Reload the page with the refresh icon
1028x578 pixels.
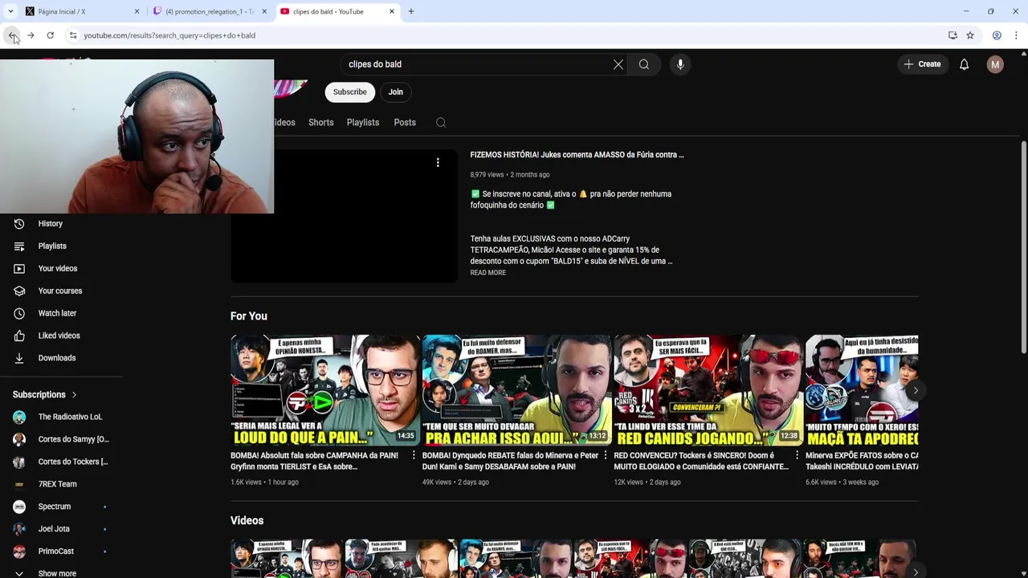50,35
